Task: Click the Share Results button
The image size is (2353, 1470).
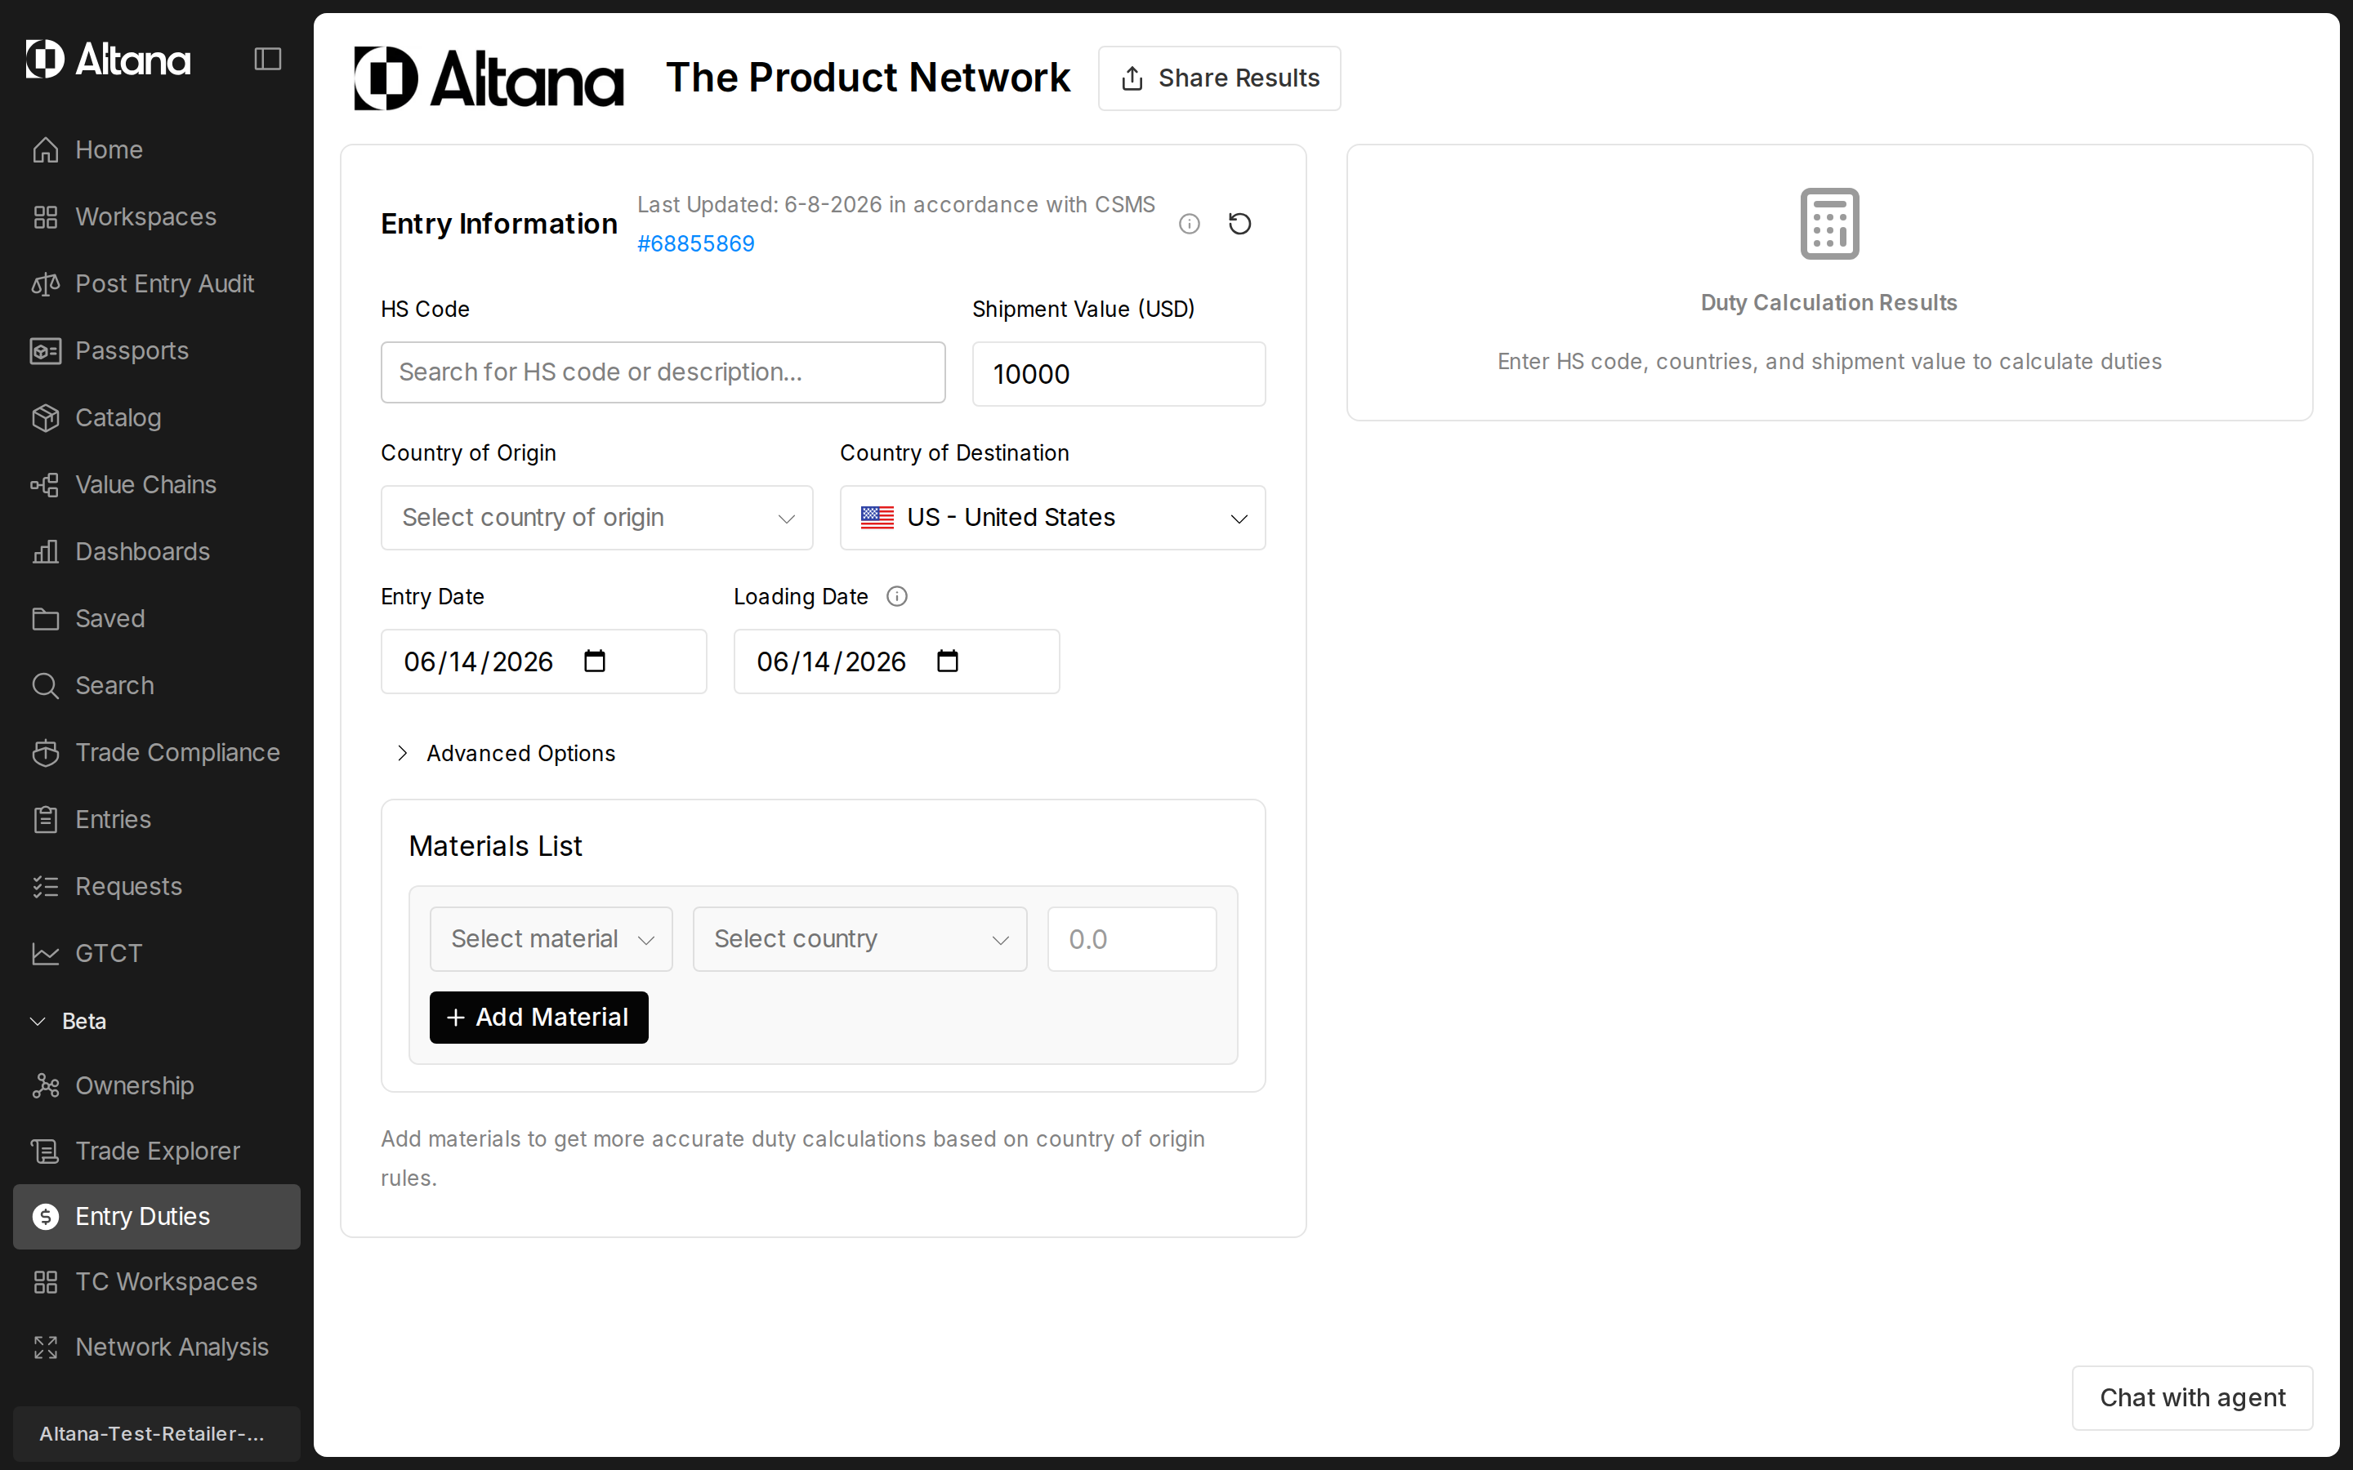Action: click(x=1219, y=78)
